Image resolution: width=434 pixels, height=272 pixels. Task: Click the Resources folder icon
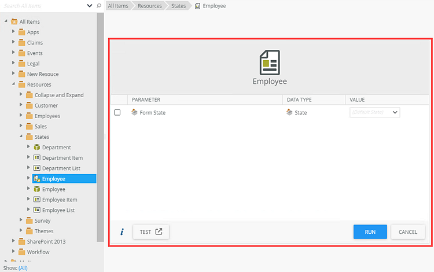pyautogui.click(x=21, y=84)
